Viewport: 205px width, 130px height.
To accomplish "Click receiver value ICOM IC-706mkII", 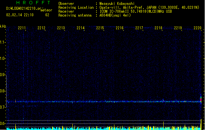I will [x=114, y=11].
